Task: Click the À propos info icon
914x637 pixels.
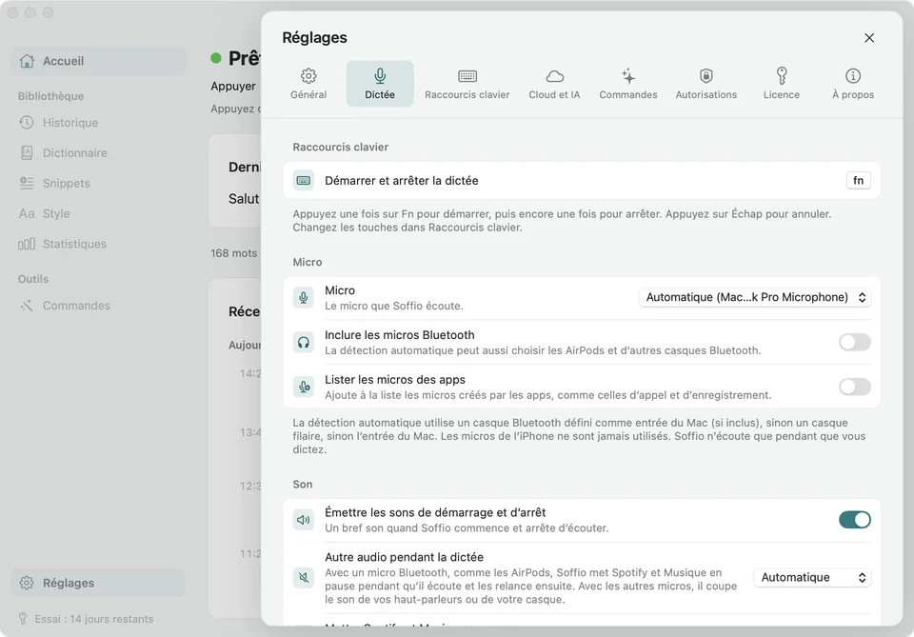Action: point(853,76)
